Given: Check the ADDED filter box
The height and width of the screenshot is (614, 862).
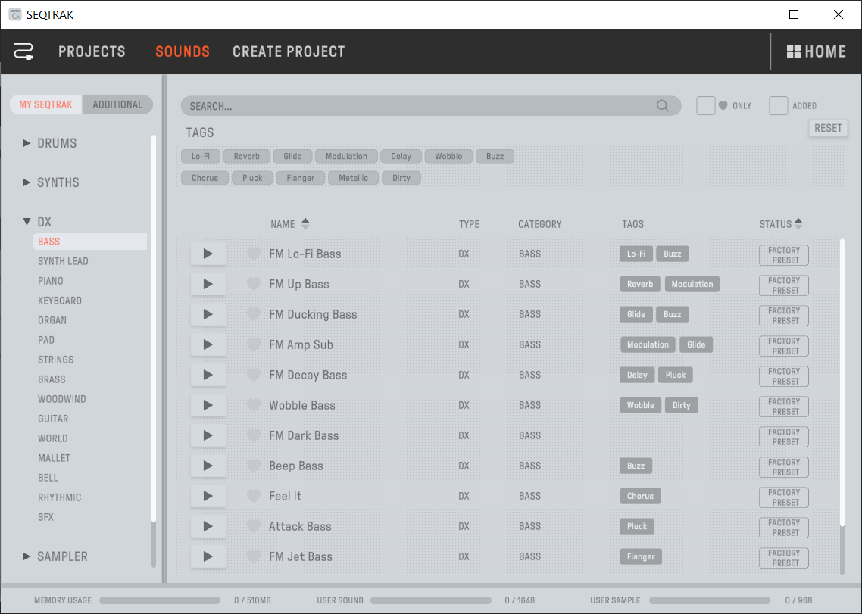Looking at the screenshot, I should [778, 105].
